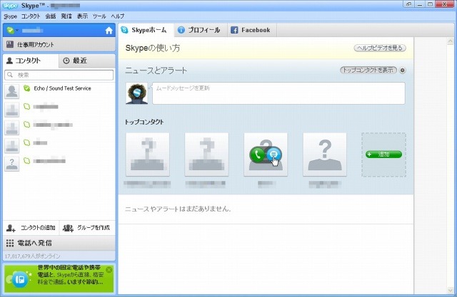
Task: Open the 表示 menu
Action: (x=82, y=16)
